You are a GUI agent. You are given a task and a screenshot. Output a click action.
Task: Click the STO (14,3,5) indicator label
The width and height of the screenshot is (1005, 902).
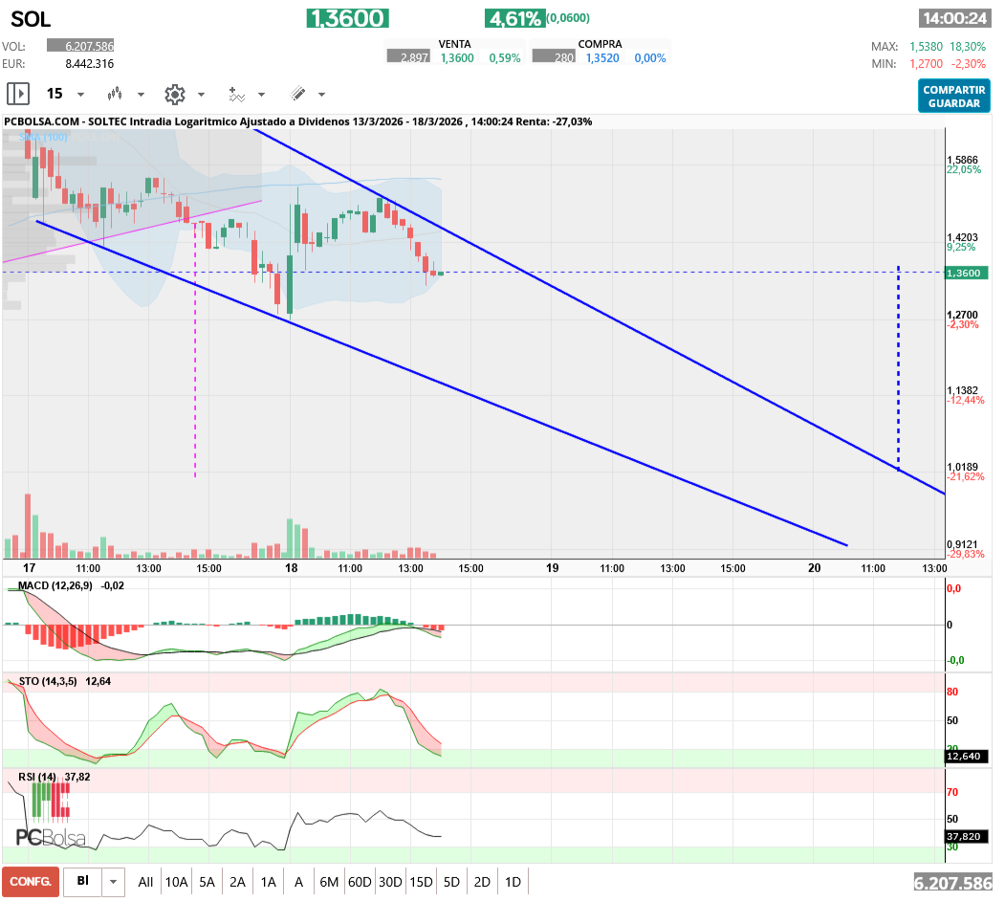46,682
